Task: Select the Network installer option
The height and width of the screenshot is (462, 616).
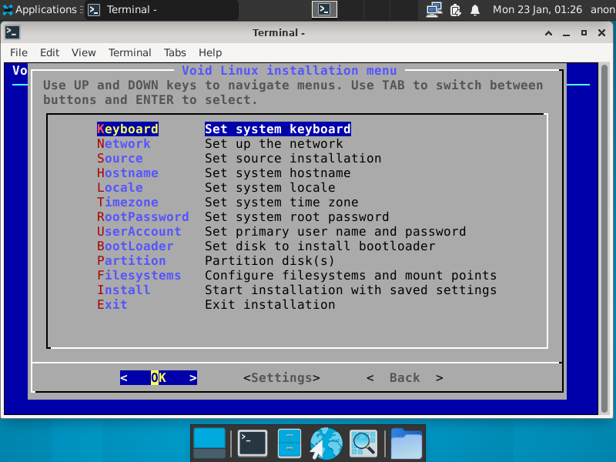Action: (x=124, y=144)
